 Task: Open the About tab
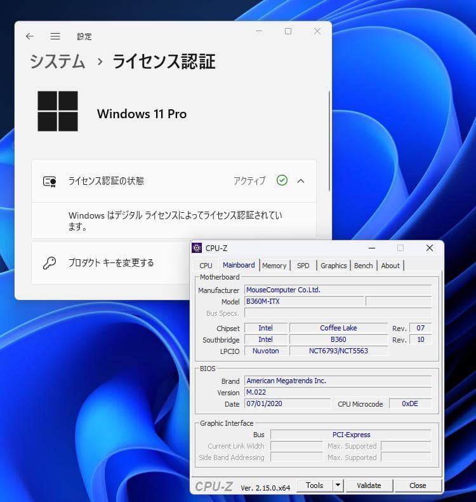pos(390,266)
